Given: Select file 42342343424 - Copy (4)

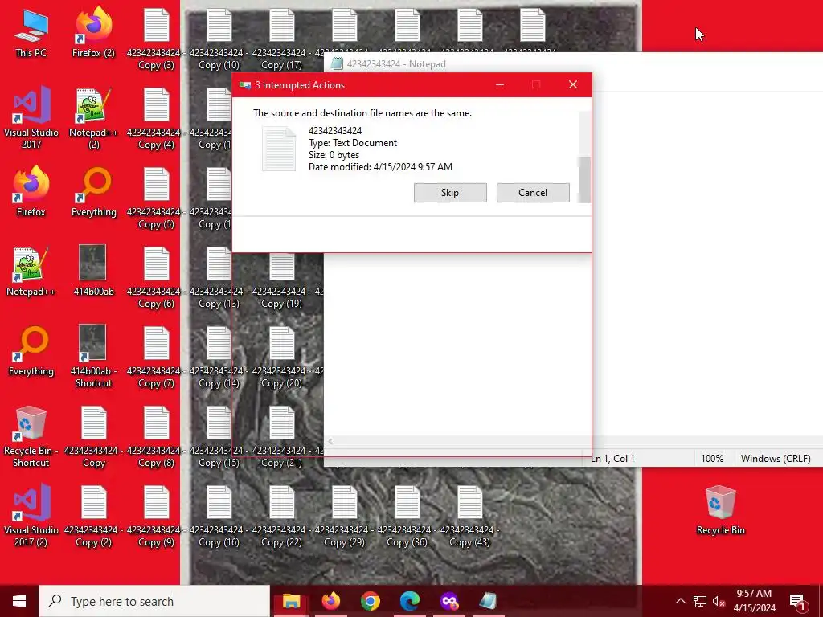Looking at the screenshot, I should 156,119.
